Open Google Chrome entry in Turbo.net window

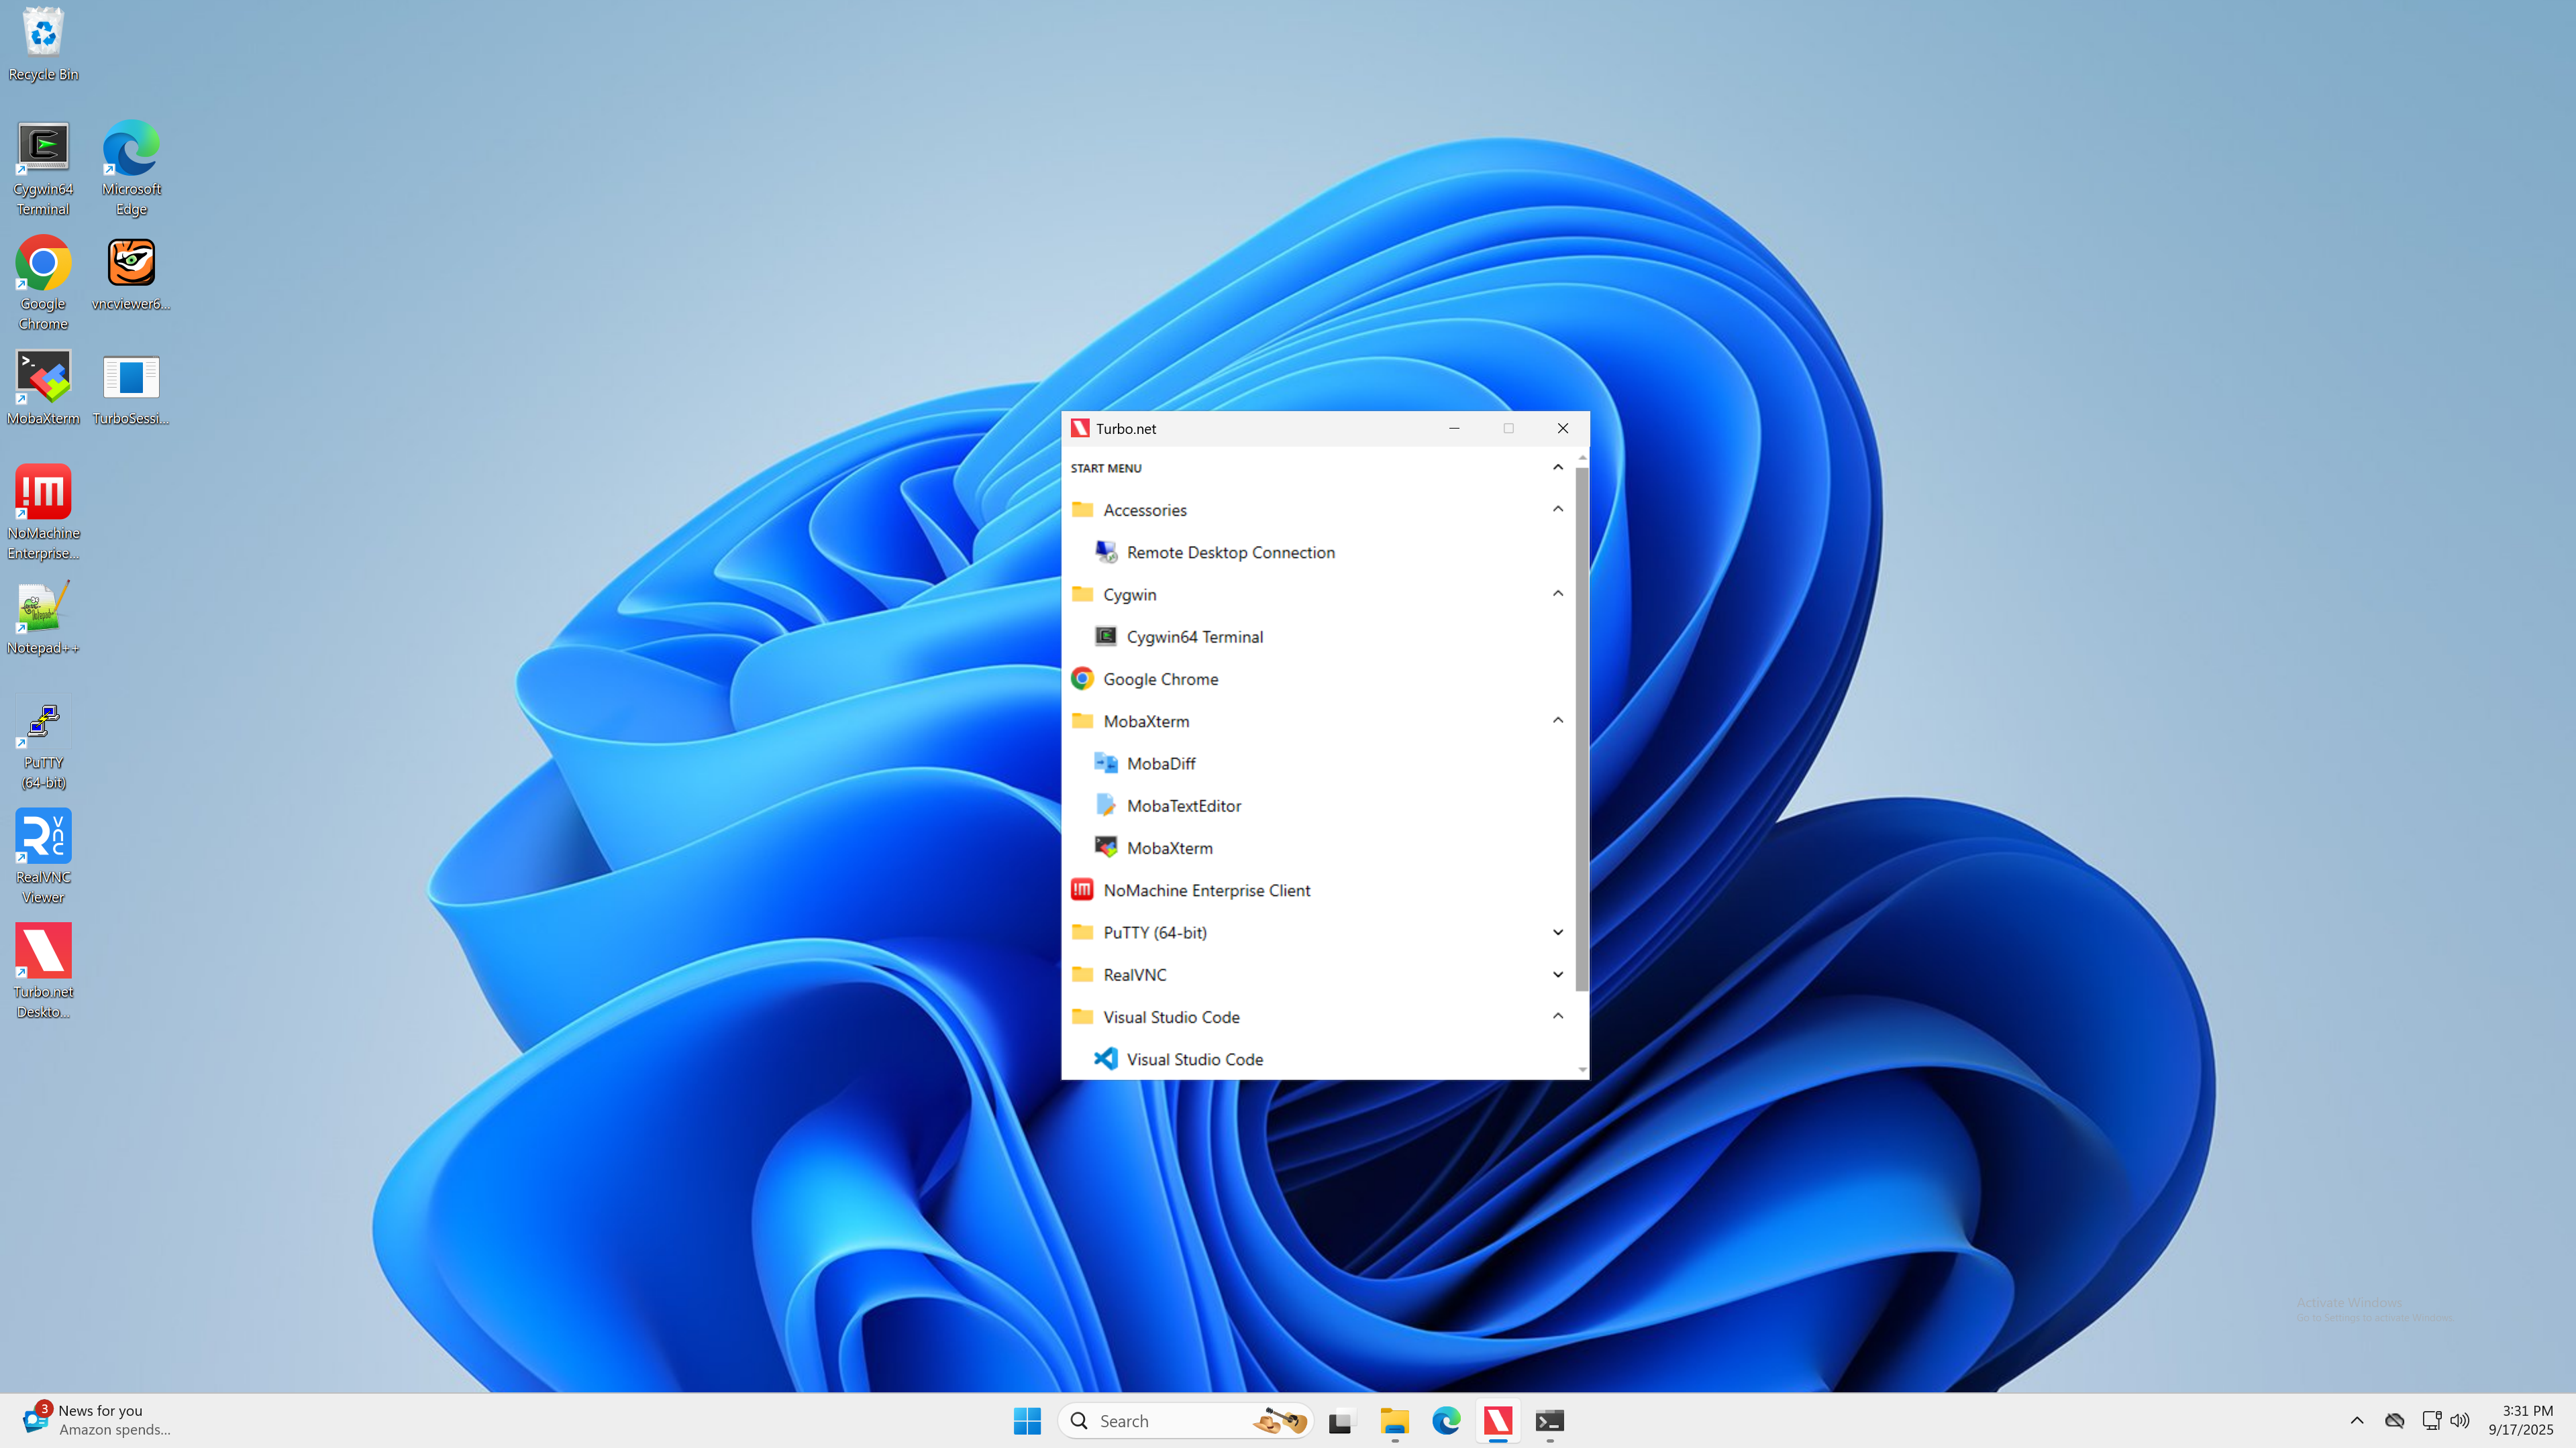[x=1318, y=679]
